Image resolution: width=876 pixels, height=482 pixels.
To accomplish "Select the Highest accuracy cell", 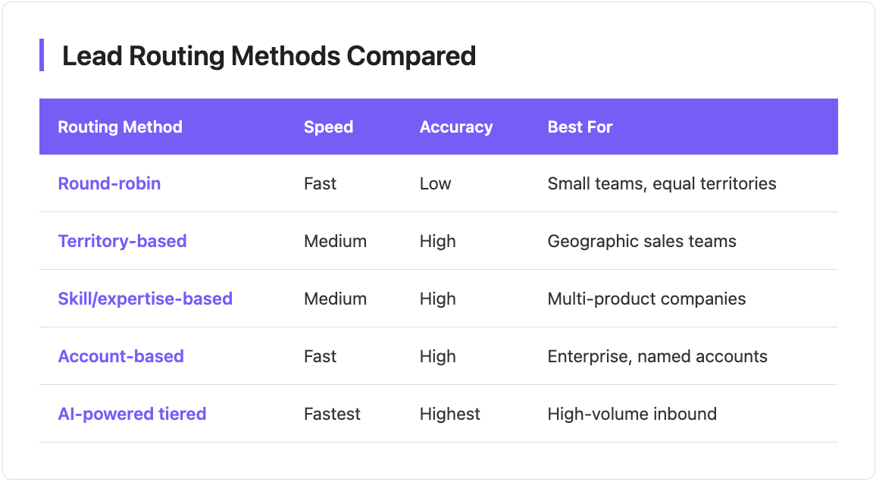I will [x=449, y=414].
